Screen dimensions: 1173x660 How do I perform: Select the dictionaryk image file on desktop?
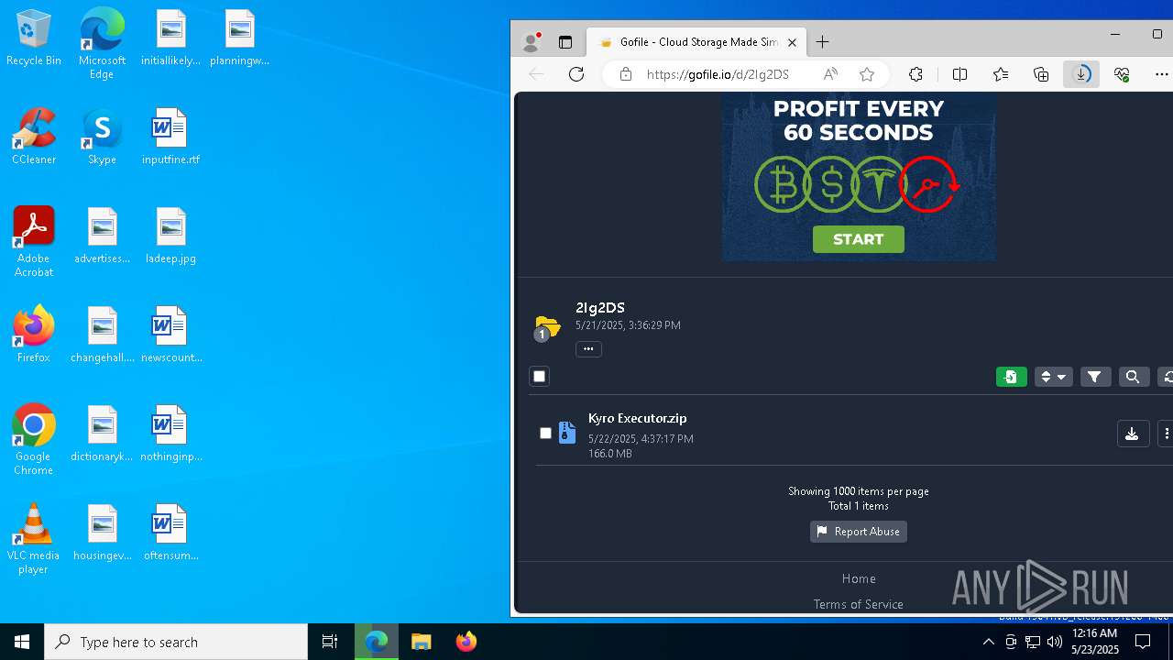pyautogui.click(x=102, y=434)
